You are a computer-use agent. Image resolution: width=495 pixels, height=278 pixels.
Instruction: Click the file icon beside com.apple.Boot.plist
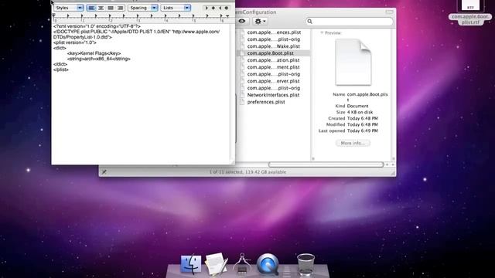(242, 53)
